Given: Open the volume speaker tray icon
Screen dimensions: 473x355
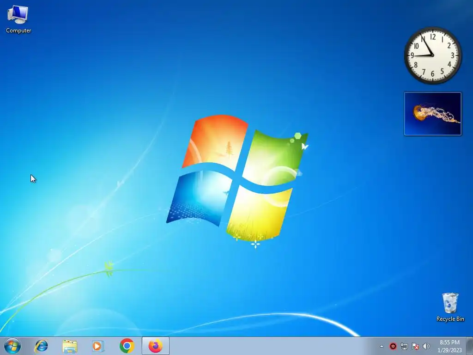Looking at the screenshot, I should tap(426, 346).
